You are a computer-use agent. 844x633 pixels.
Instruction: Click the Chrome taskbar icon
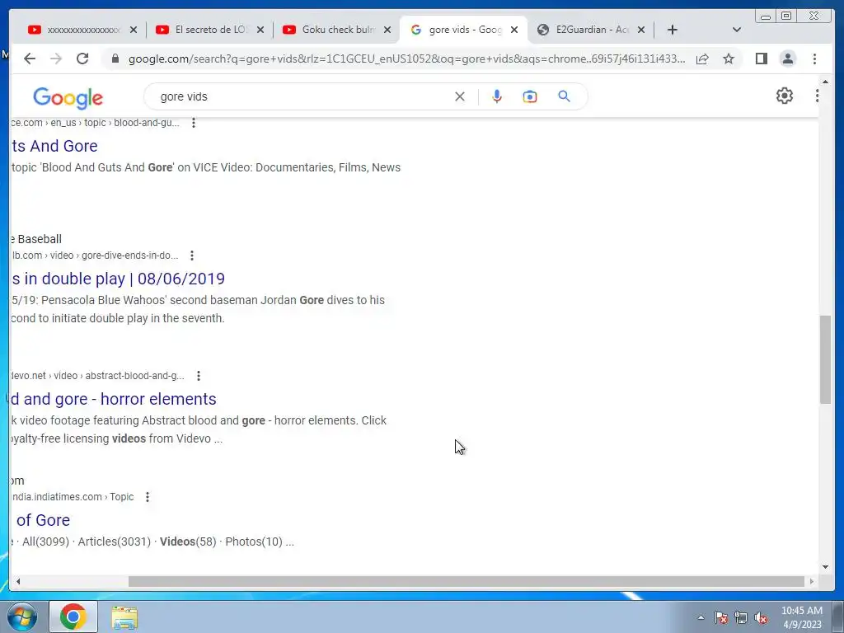click(x=73, y=617)
